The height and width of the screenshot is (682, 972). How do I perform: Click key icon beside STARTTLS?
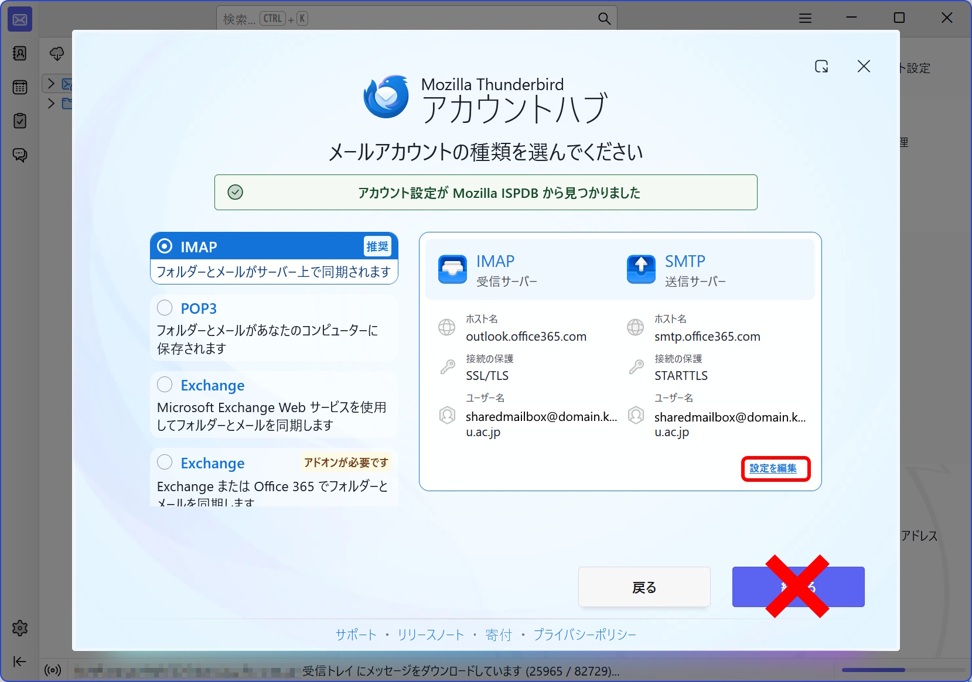[636, 367]
